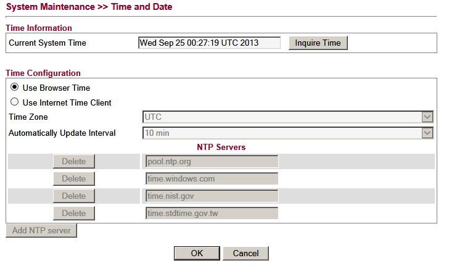The height and width of the screenshot is (271, 449).
Task: Click the time.windows.com server field
Action: pyautogui.click(x=210, y=179)
